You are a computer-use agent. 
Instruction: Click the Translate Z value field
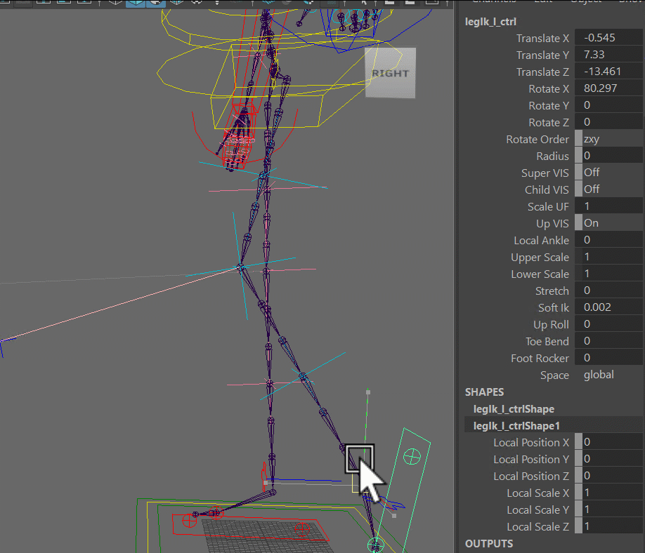coord(608,72)
